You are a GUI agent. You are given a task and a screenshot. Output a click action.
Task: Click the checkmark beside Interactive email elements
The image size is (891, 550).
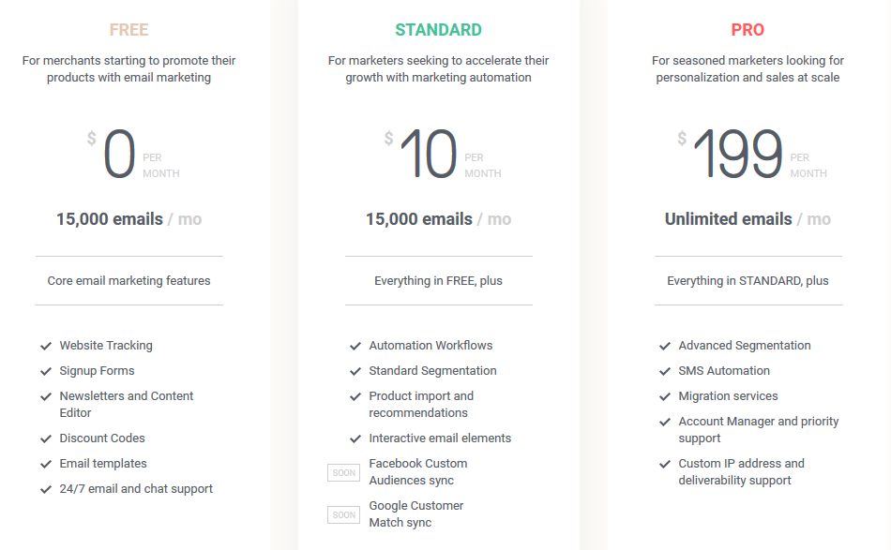pos(355,439)
